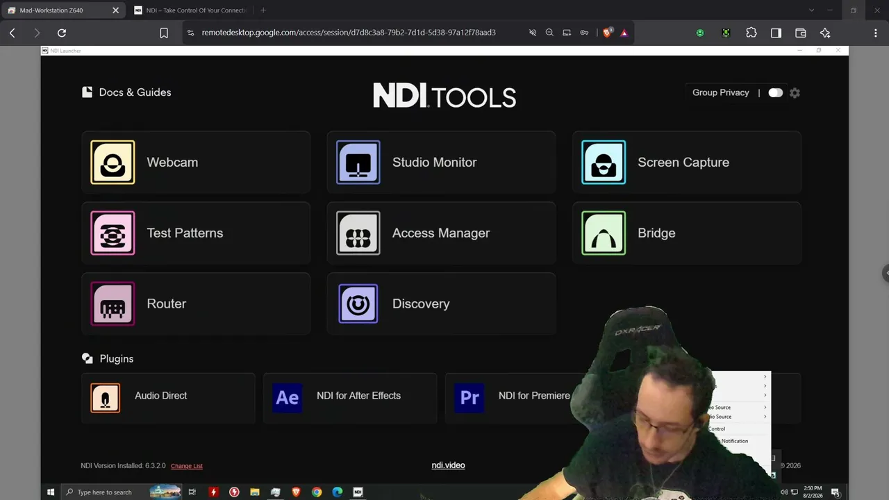Open the Change List link
The image size is (889, 500).
click(x=187, y=466)
